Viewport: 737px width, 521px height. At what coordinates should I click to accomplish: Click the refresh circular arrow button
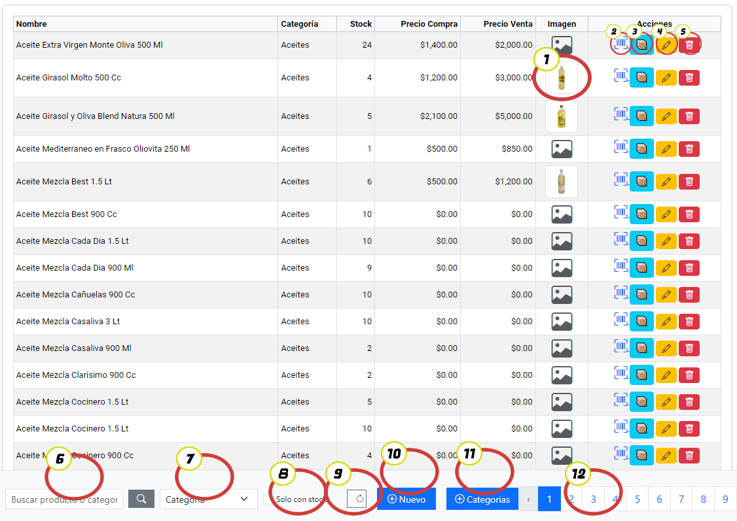(x=357, y=499)
